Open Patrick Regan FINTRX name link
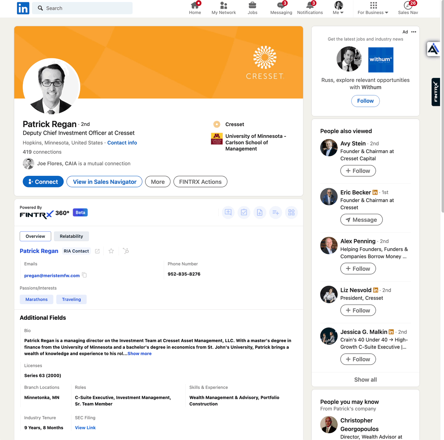The image size is (444, 440). pos(39,251)
